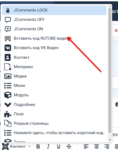
Task: Toggle bold formatting
Action: click(38, 146)
